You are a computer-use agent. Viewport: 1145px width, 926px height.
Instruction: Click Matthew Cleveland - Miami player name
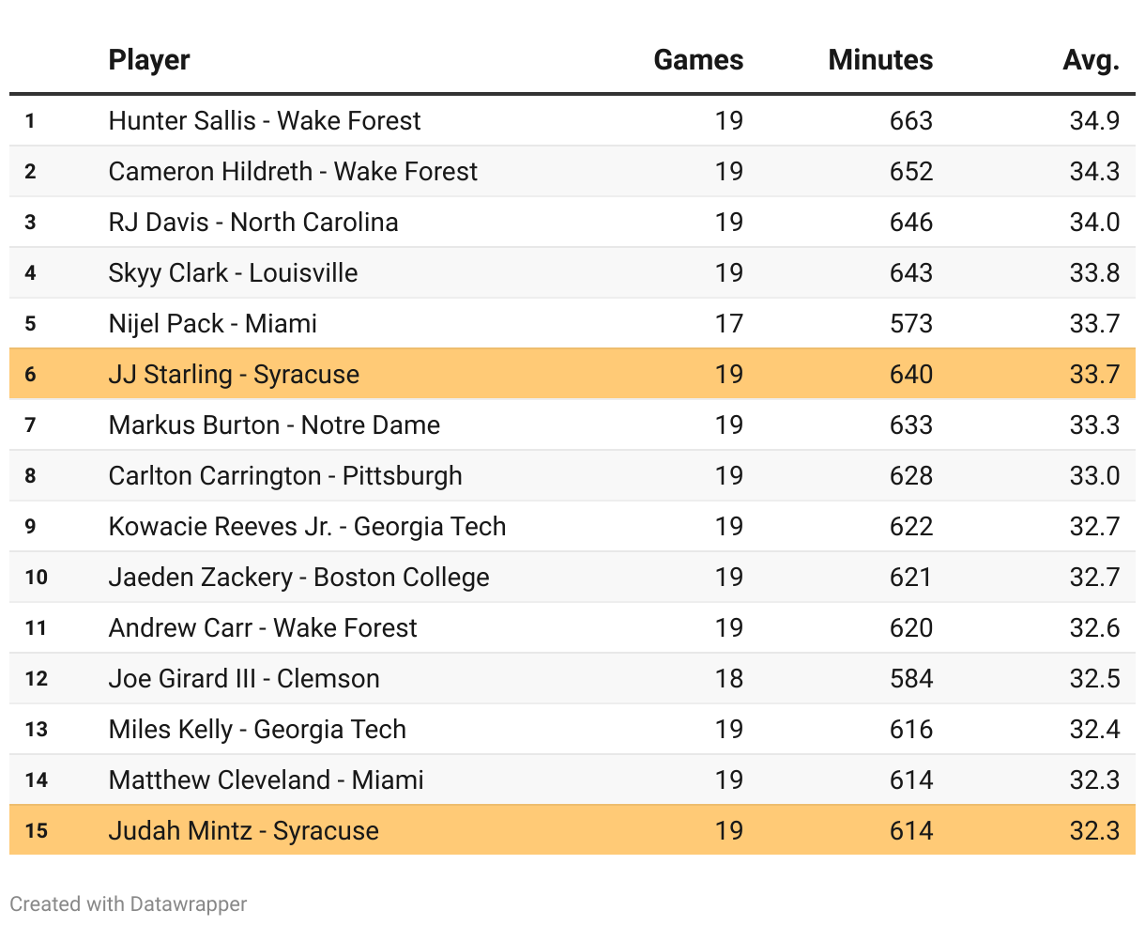tap(266, 779)
